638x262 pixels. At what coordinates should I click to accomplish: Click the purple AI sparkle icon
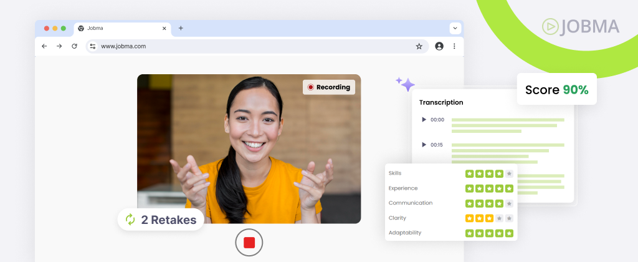[405, 84]
